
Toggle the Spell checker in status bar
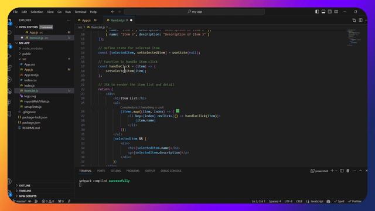click(x=339, y=201)
